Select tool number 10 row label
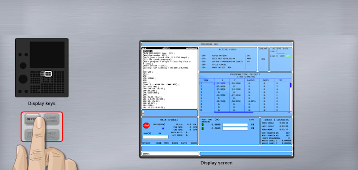This screenshot has height=170, width=358. [x=201, y=110]
